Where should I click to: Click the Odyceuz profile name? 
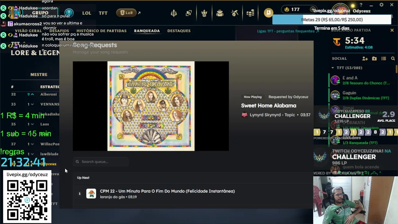pos(362,11)
